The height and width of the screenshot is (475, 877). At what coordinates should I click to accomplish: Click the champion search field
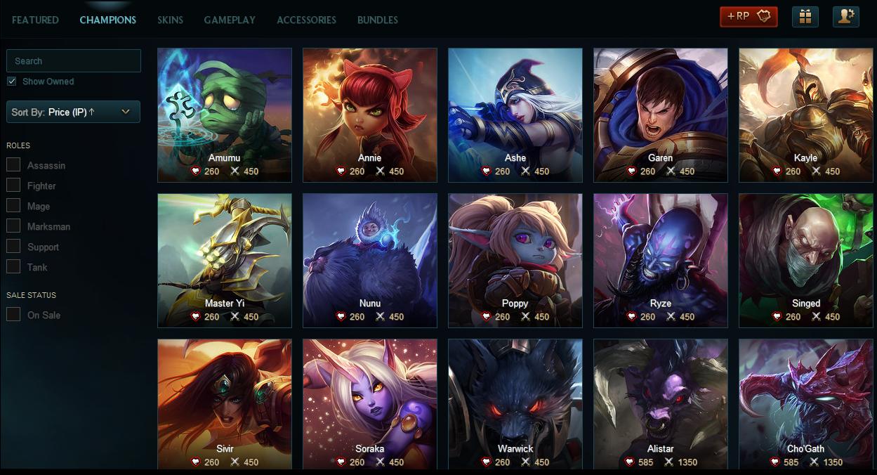(x=73, y=60)
